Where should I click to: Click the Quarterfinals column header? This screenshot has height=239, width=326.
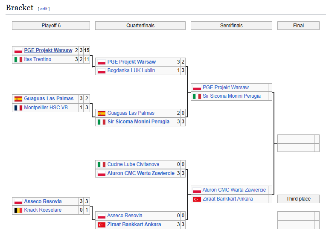pyautogui.click(x=140, y=26)
